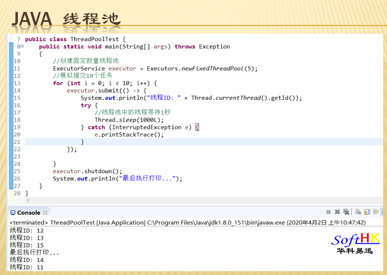This screenshot has width=387, height=275.
Task: Click the string '最后执行打印...' on line 26
Action: (x=147, y=179)
